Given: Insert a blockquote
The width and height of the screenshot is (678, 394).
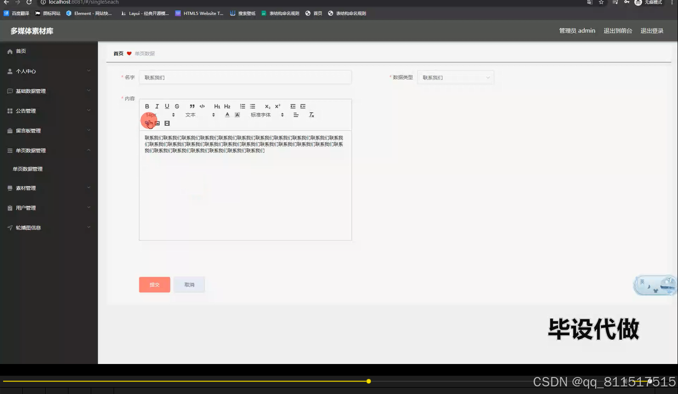Looking at the screenshot, I should (192, 106).
